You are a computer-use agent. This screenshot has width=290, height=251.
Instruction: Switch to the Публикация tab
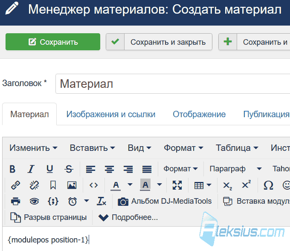(x=266, y=114)
